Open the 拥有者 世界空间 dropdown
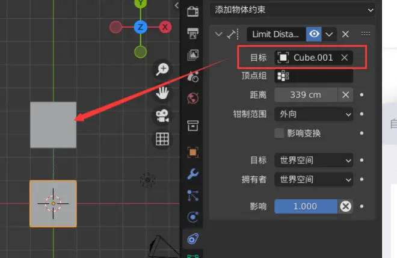 click(x=314, y=179)
